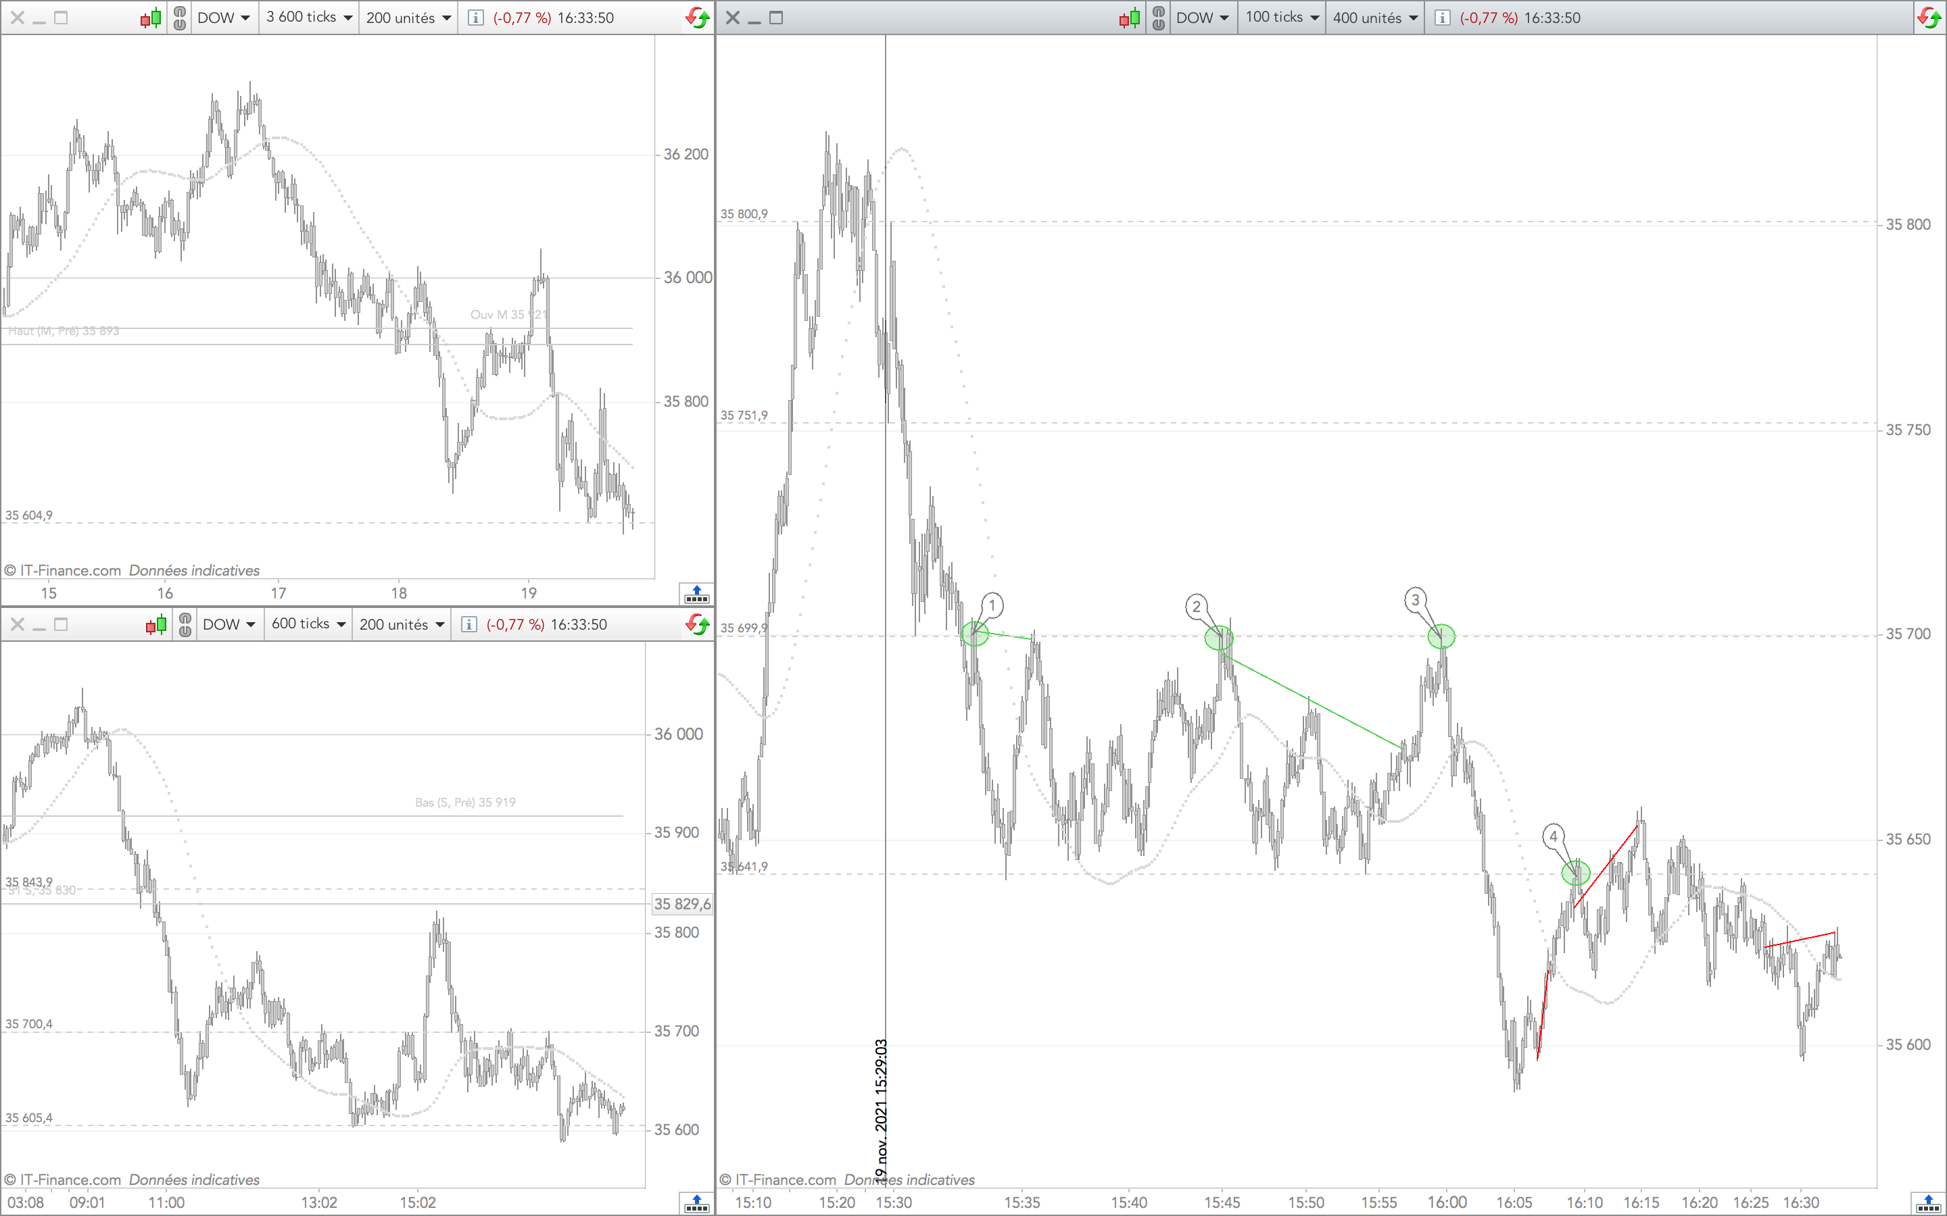Click candlestick style icon in 100 ticks chart
The image size is (1947, 1216).
(x=1130, y=18)
